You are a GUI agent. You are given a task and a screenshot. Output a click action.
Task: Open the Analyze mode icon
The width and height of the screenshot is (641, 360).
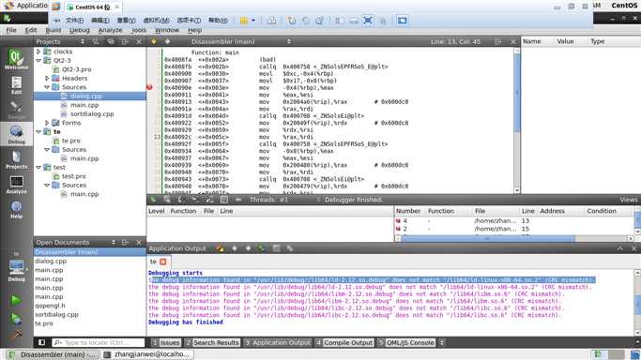coord(16,185)
